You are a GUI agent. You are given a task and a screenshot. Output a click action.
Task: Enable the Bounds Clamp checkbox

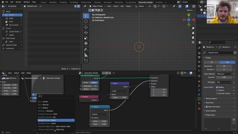tap(217, 93)
